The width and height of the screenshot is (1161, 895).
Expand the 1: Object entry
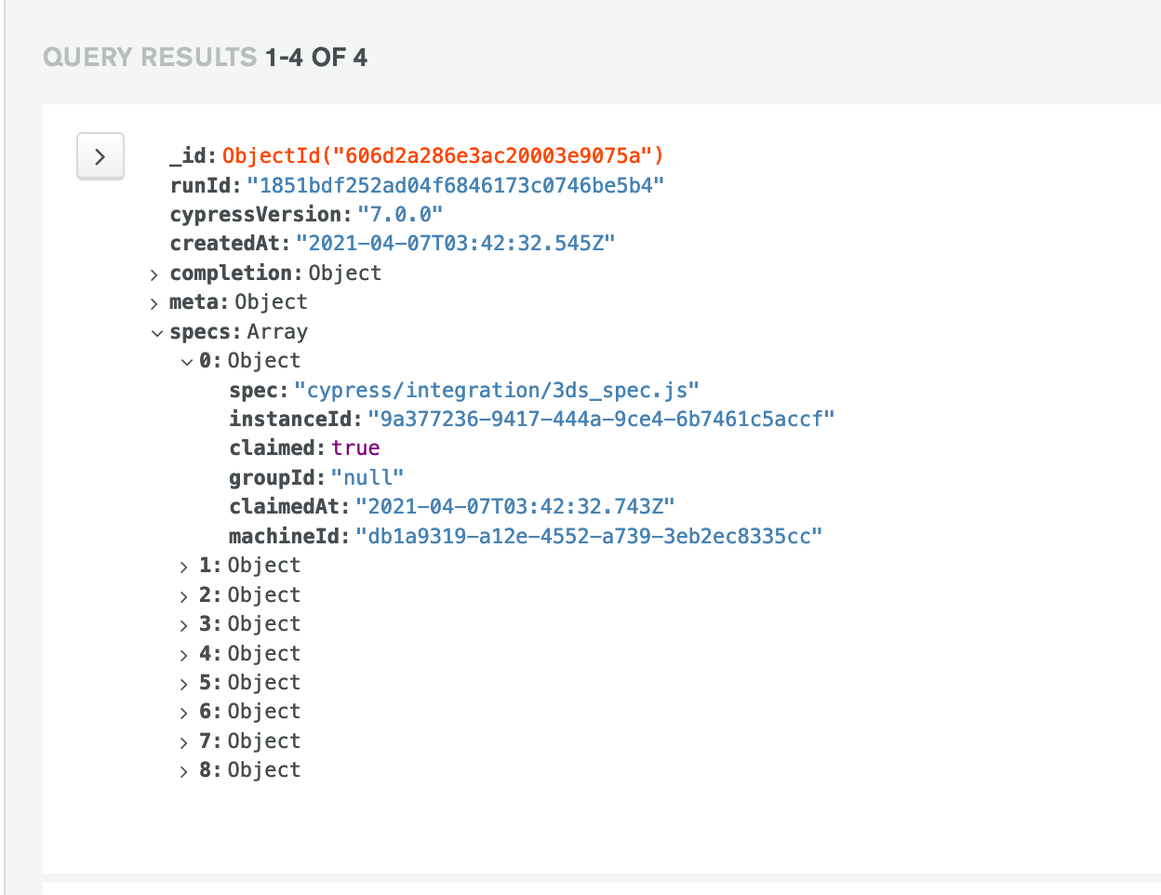point(184,567)
